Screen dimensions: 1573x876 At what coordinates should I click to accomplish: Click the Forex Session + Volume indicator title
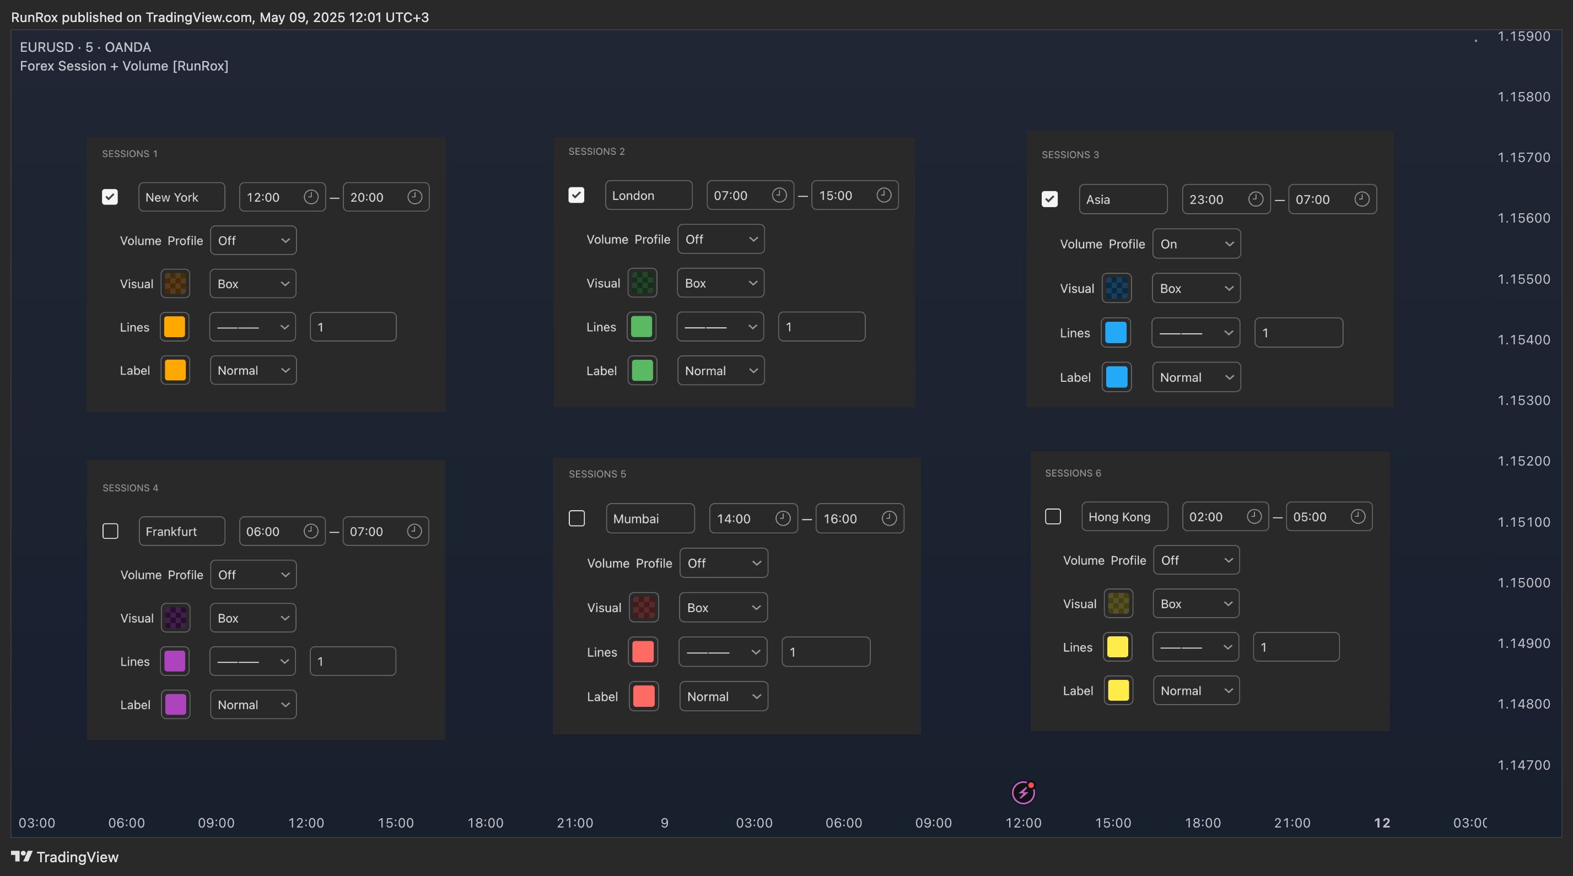124,66
